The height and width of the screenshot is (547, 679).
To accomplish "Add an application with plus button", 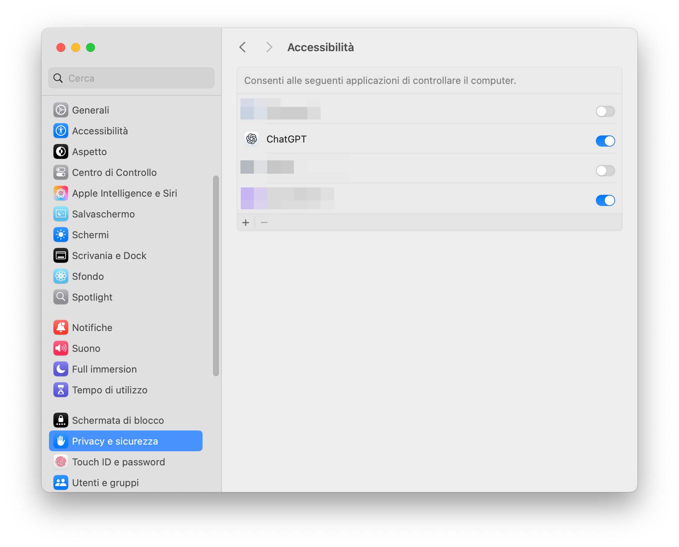I will (246, 223).
